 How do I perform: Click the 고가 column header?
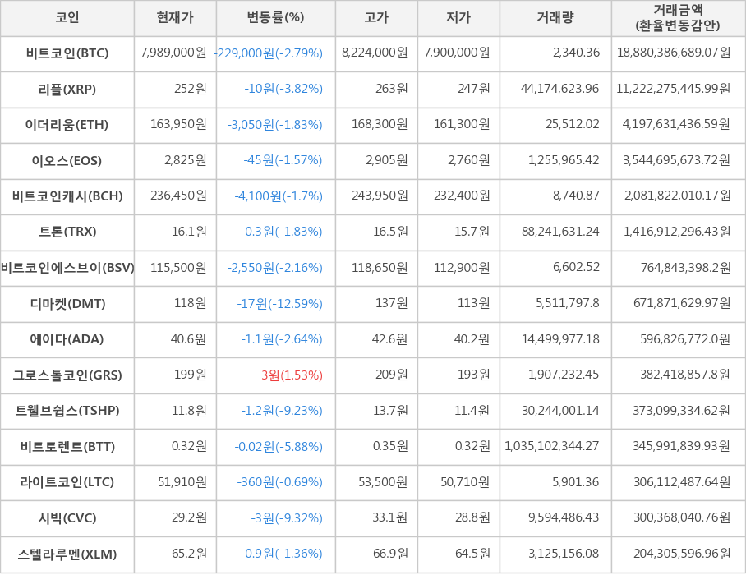(376, 17)
